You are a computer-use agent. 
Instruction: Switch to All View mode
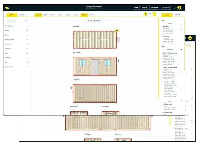point(38,15)
